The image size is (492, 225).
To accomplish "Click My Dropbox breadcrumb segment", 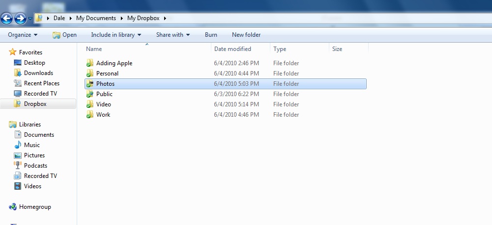I will click(x=144, y=18).
